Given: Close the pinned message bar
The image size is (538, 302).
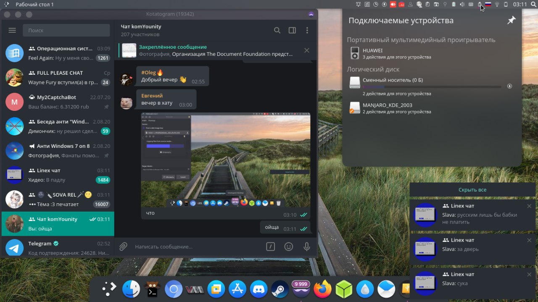Looking at the screenshot, I should 307,50.
